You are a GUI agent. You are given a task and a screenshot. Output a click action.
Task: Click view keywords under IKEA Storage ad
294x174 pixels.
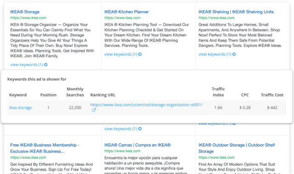(27, 64)
